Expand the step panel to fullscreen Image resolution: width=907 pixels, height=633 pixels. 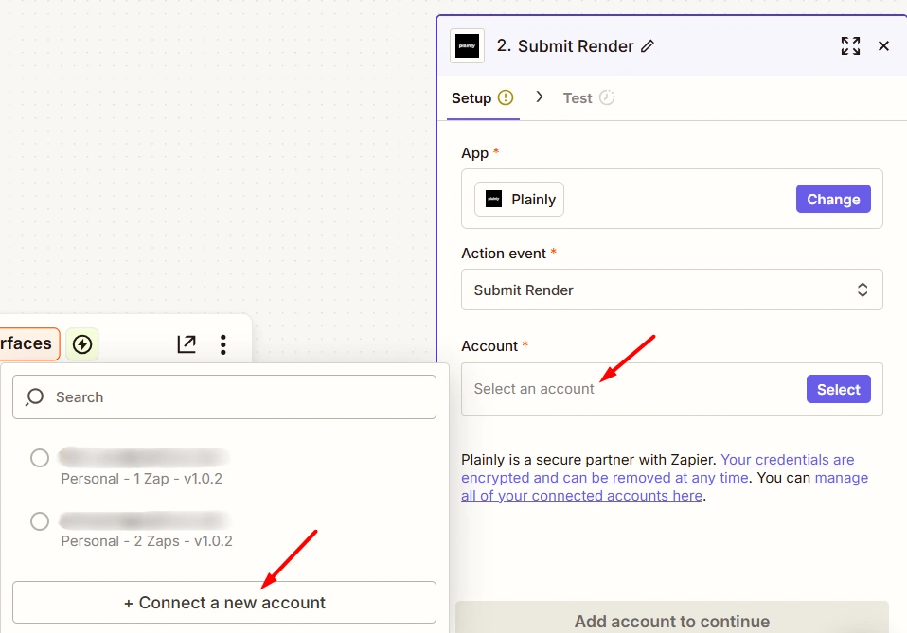click(850, 45)
